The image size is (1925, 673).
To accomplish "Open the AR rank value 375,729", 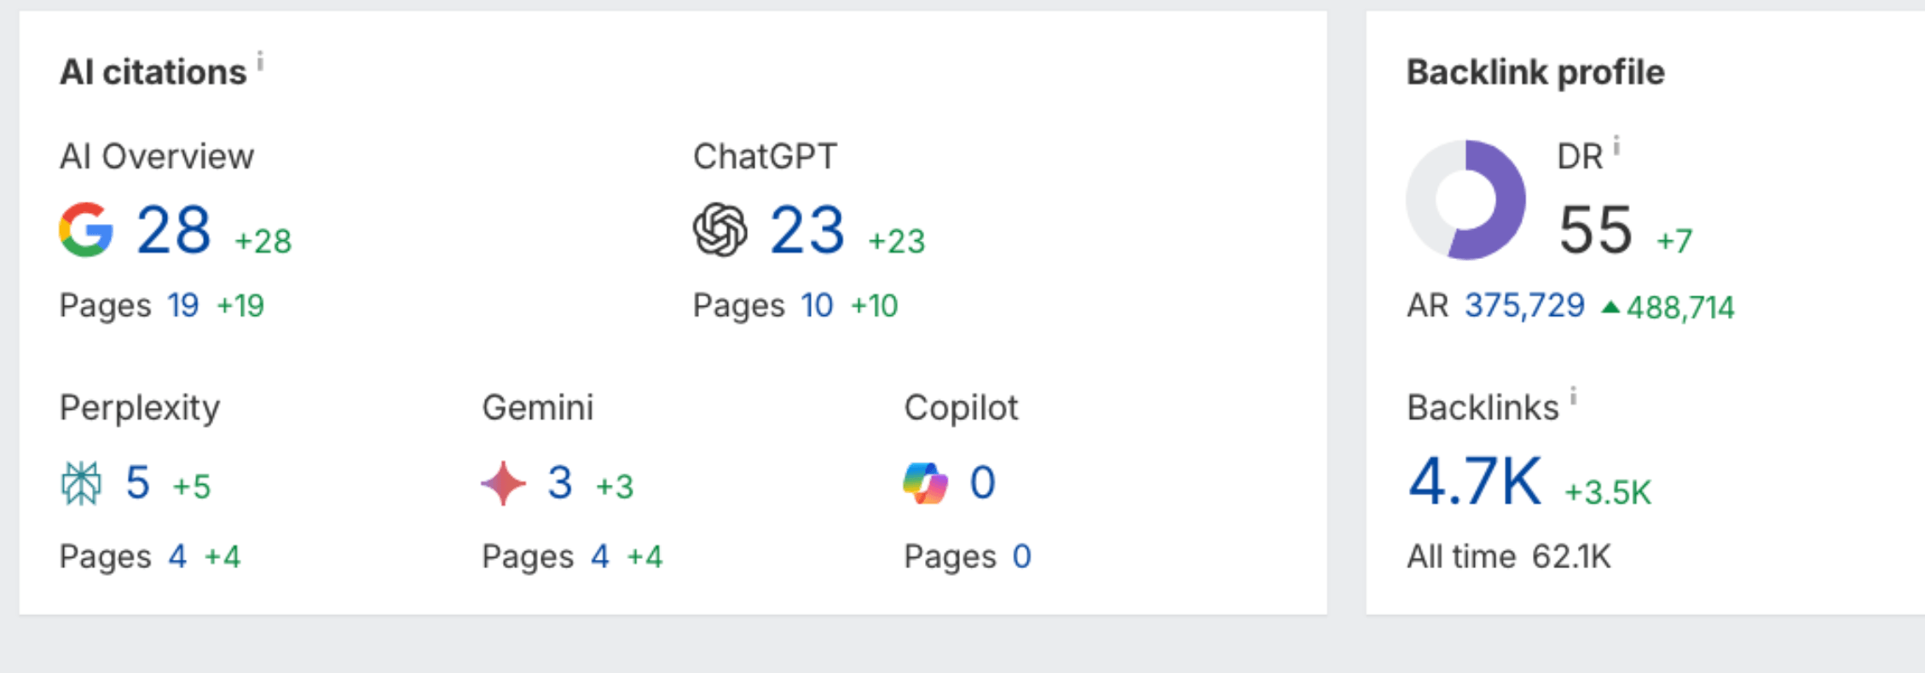I will (1524, 305).
